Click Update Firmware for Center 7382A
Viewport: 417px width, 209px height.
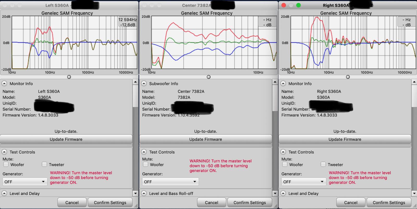pos(206,139)
